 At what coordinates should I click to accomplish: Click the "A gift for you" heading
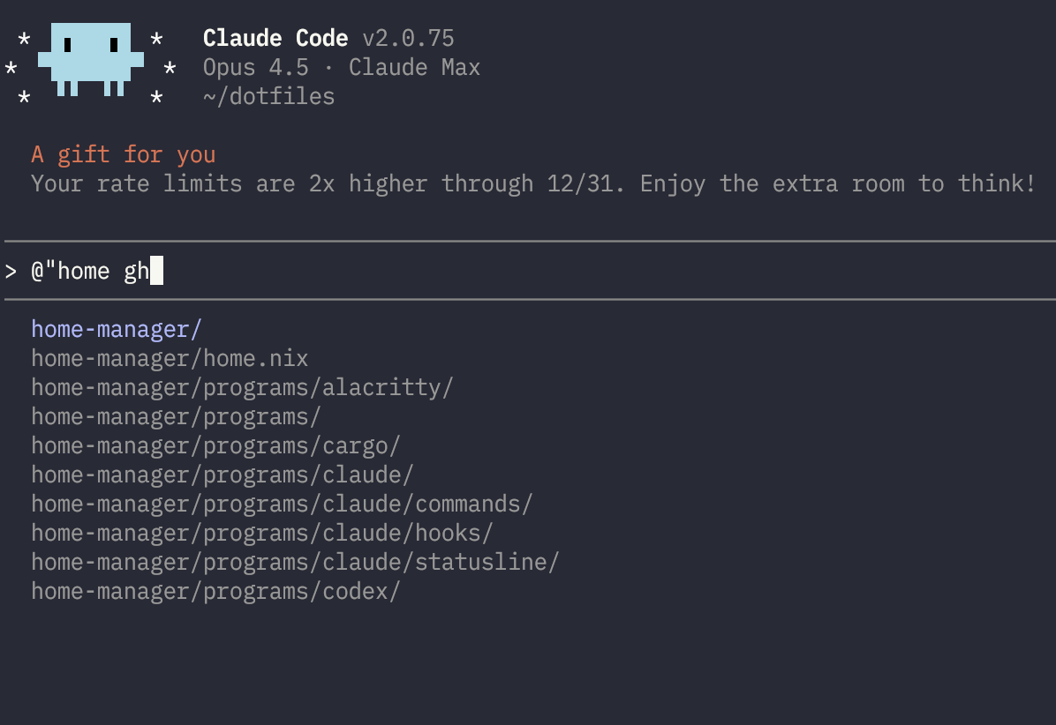point(124,155)
